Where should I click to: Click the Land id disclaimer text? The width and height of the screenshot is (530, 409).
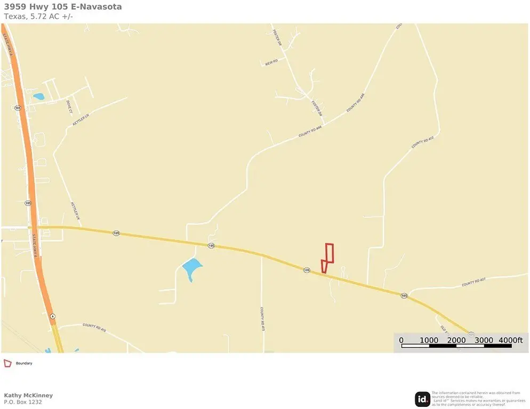479,399
